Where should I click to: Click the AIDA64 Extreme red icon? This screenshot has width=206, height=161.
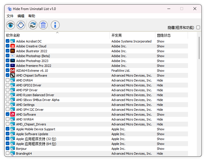(x=13, y=71)
